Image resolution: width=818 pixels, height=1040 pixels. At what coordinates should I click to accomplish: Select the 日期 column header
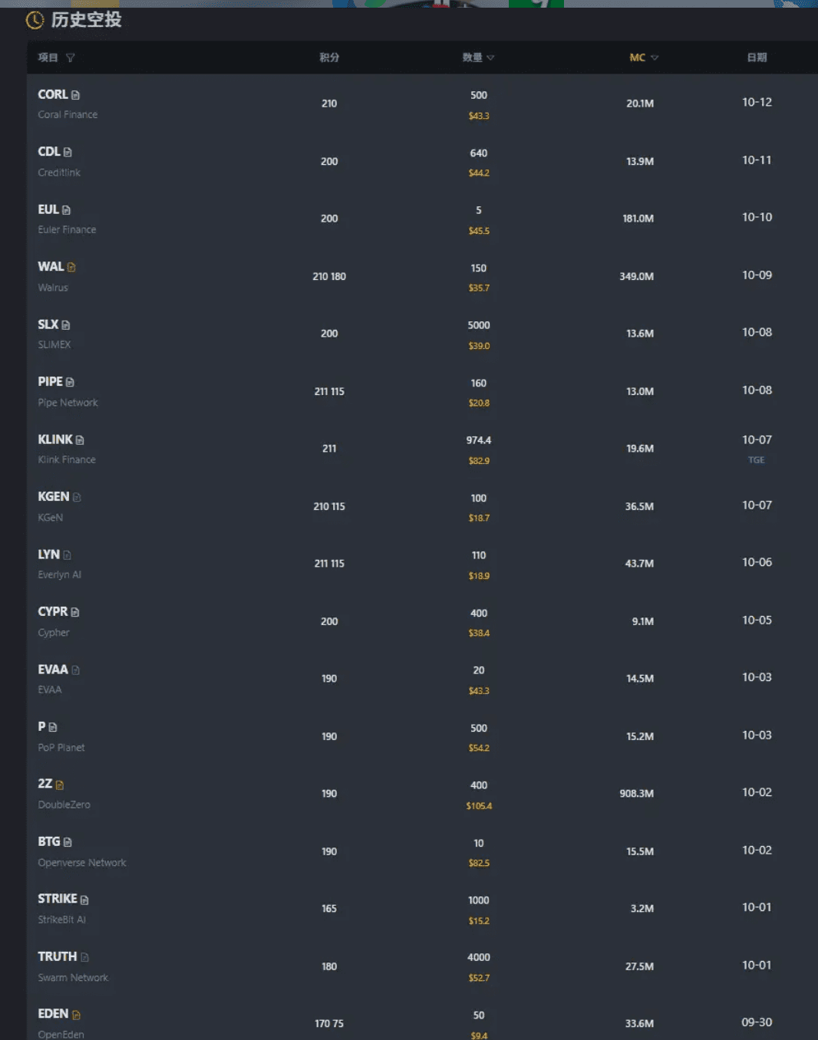757,58
